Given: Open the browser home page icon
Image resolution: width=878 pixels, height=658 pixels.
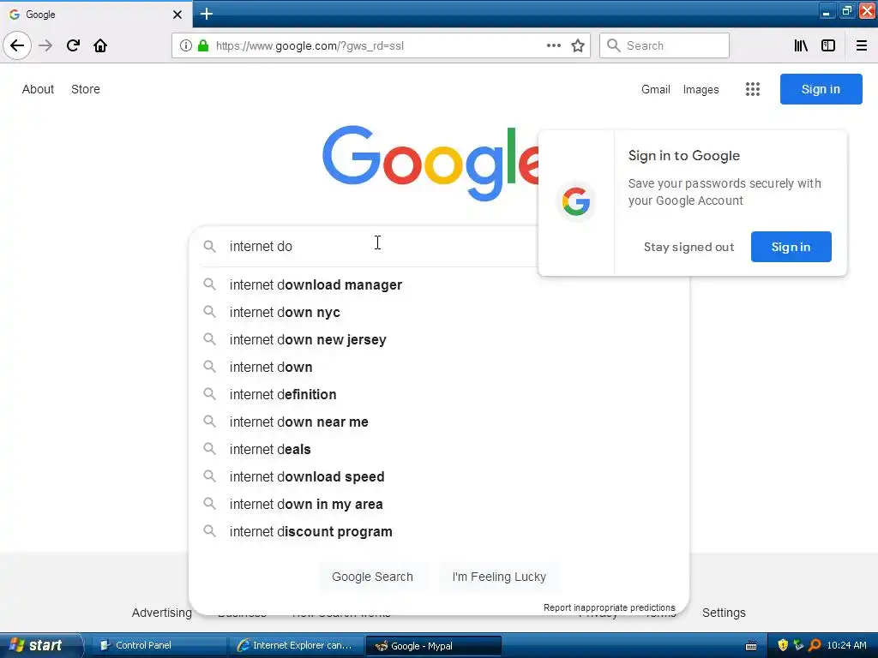Looking at the screenshot, I should click(x=100, y=45).
